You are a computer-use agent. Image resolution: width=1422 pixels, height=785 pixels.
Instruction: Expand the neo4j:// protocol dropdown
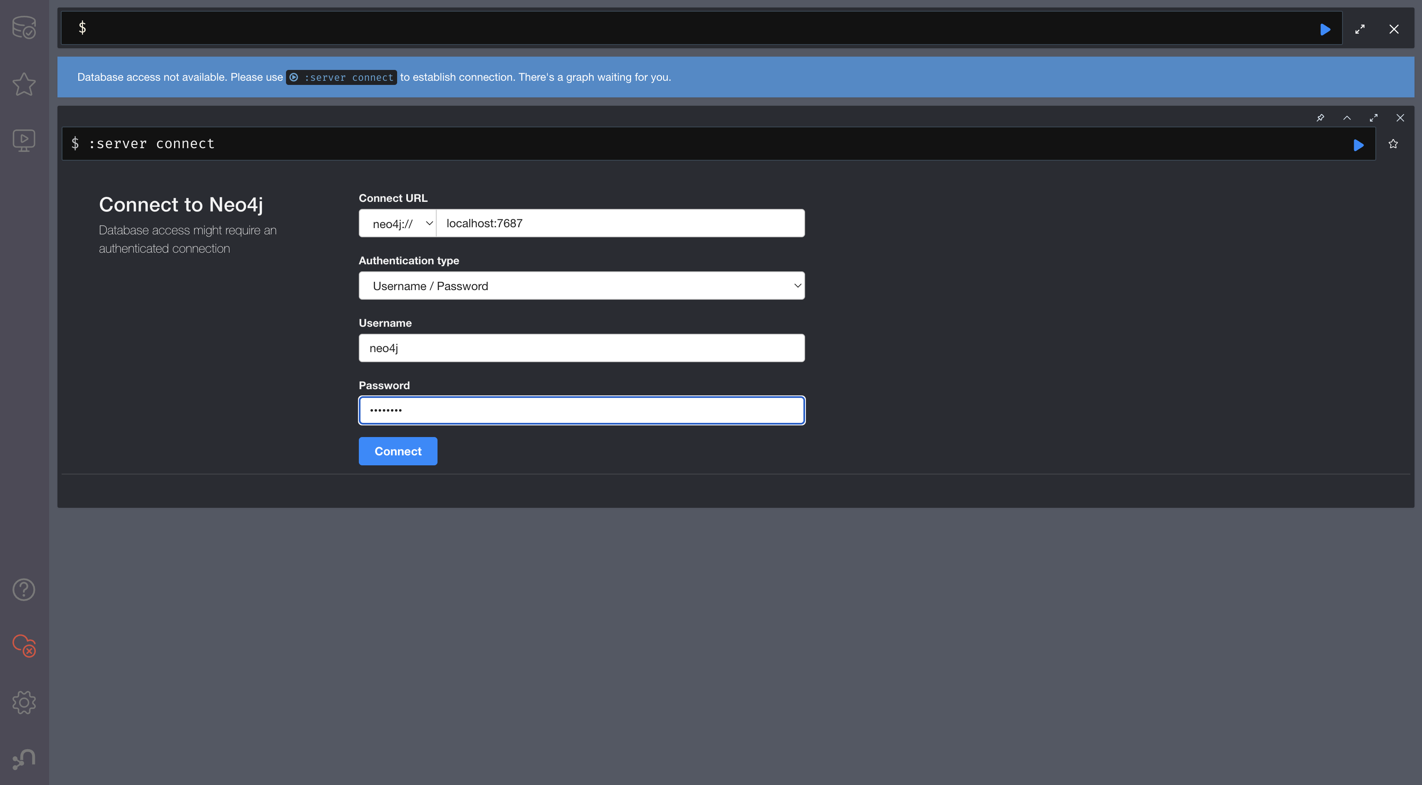point(398,224)
